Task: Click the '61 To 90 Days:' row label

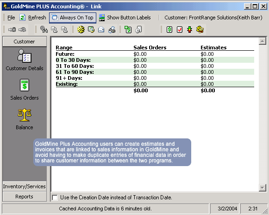Action: 75,72
